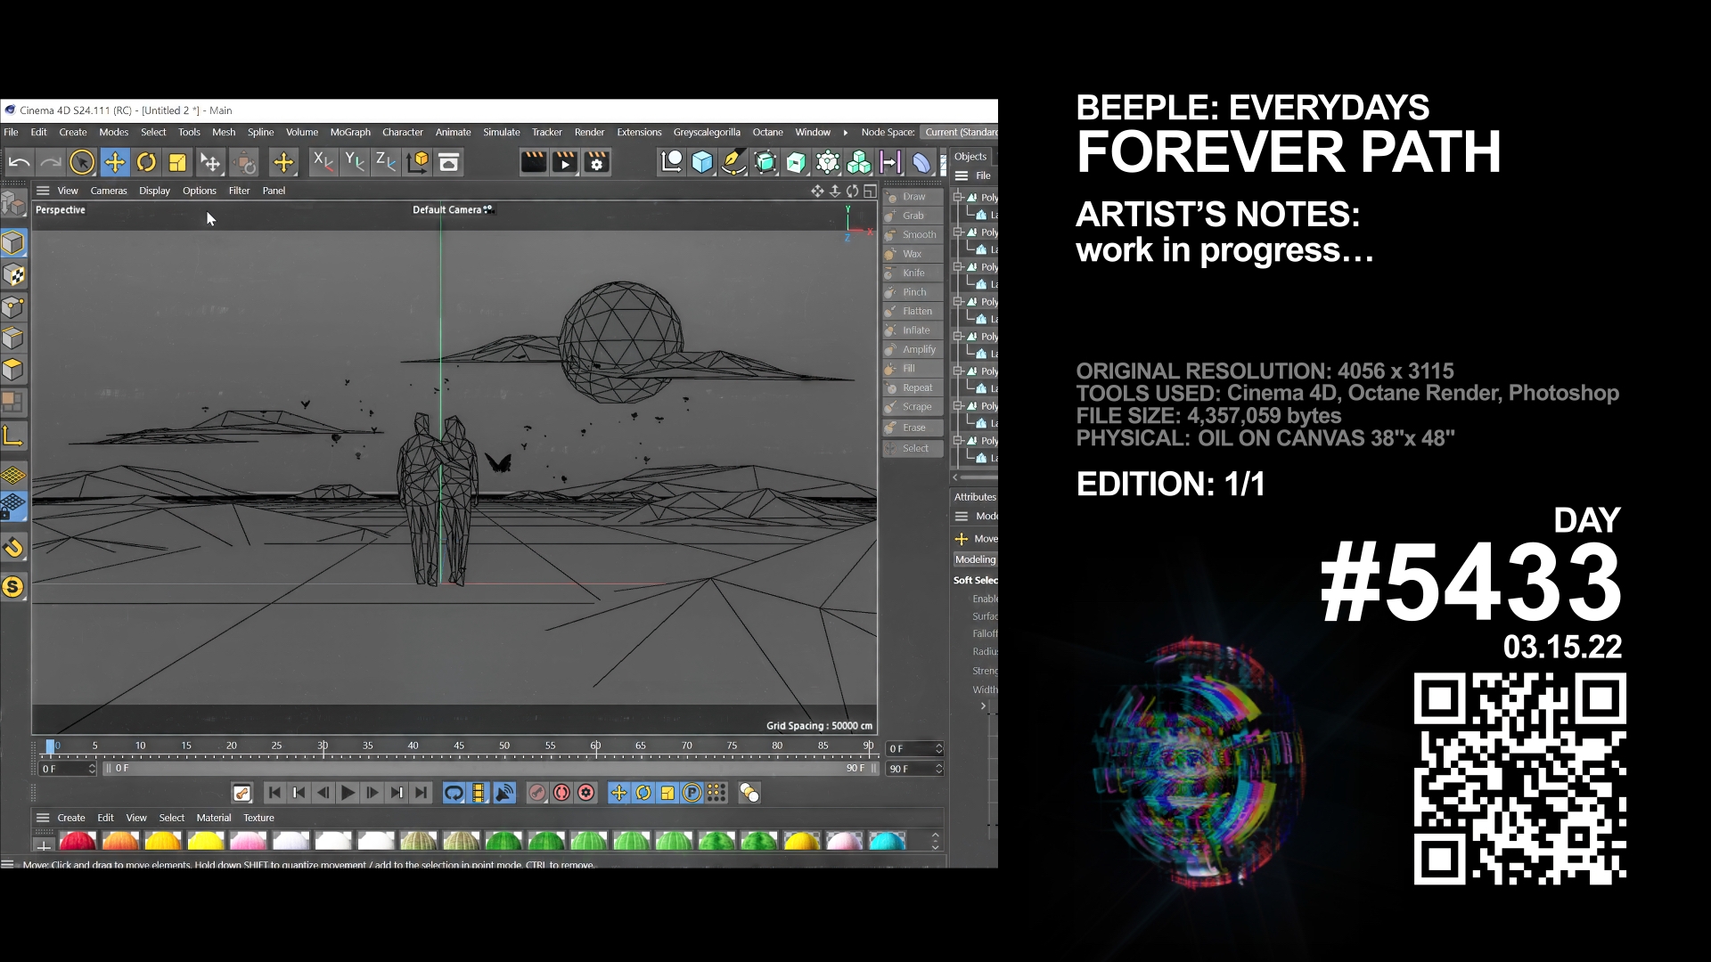Open the Octane menu

(x=767, y=133)
